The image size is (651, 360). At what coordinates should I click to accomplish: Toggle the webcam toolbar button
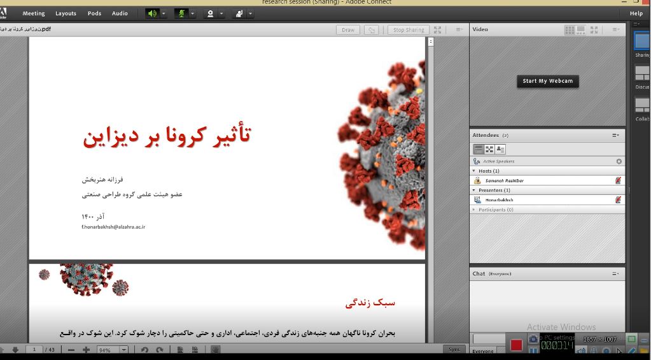coord(210,13)
